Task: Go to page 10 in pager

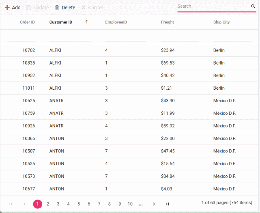Action: [x=130, y=204]
